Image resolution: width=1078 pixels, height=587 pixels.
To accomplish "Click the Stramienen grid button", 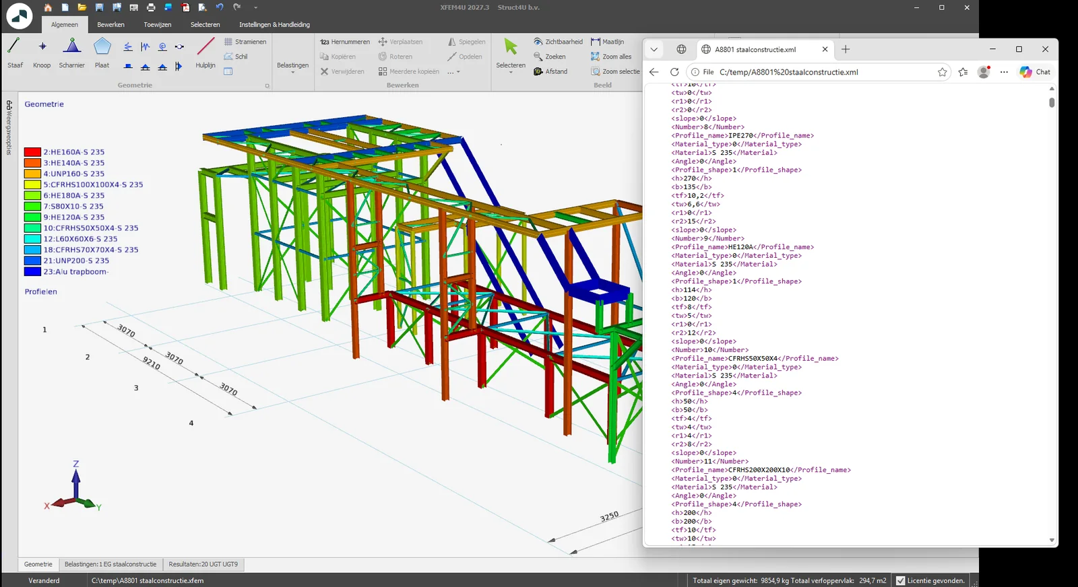I will pos(245,42).
